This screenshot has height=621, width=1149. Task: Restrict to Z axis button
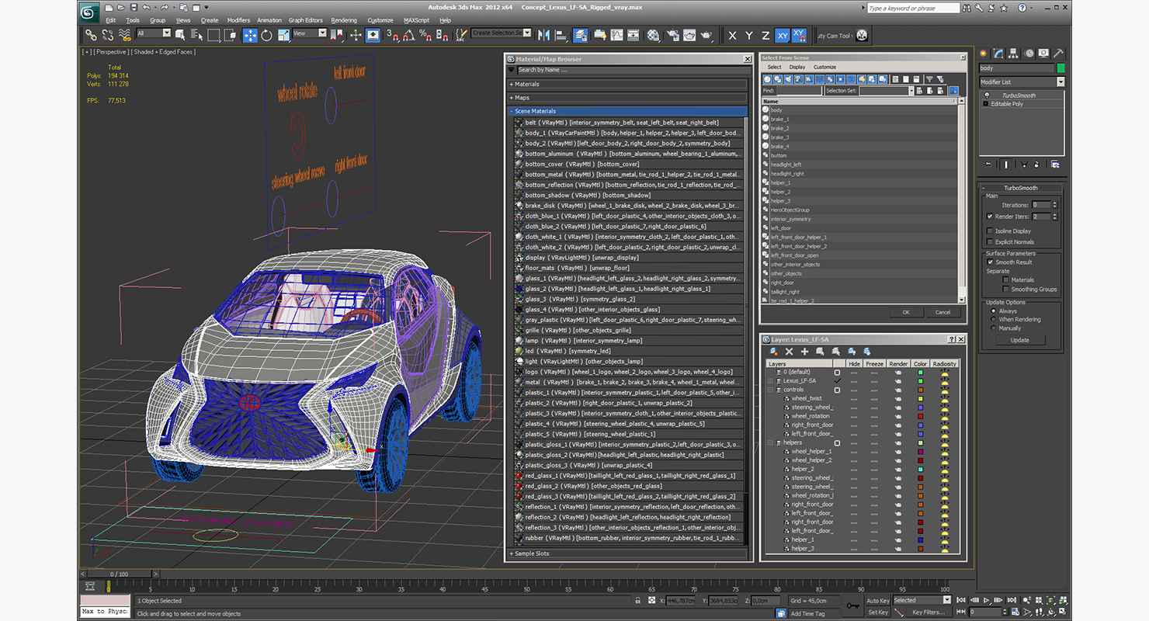765,36
